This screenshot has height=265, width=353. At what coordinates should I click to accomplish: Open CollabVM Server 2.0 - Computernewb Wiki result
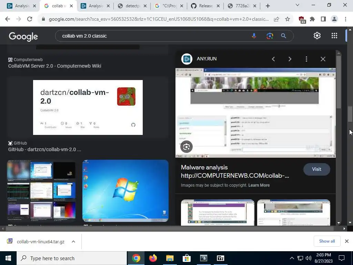pos(55,66)
